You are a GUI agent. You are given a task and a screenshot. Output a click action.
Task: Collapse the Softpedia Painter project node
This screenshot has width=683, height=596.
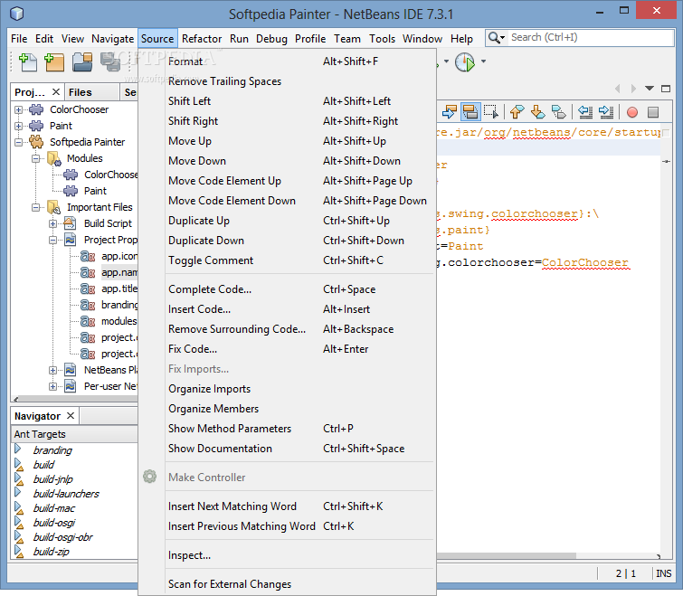click(x=18, y=142)
